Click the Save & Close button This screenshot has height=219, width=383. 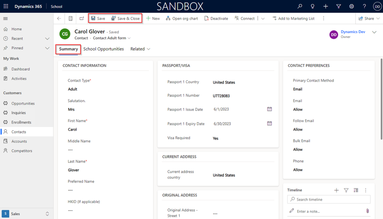click(126, 18)
